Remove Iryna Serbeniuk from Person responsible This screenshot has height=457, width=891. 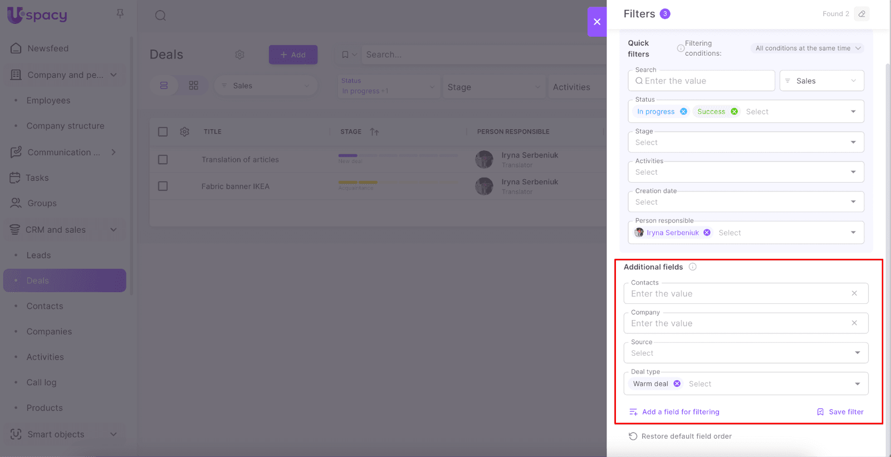pos(707,233)
